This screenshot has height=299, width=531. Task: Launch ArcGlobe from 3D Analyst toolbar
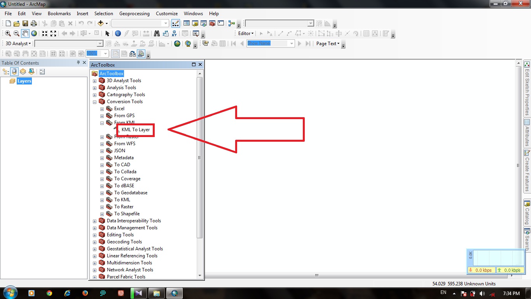pos(188,44)
